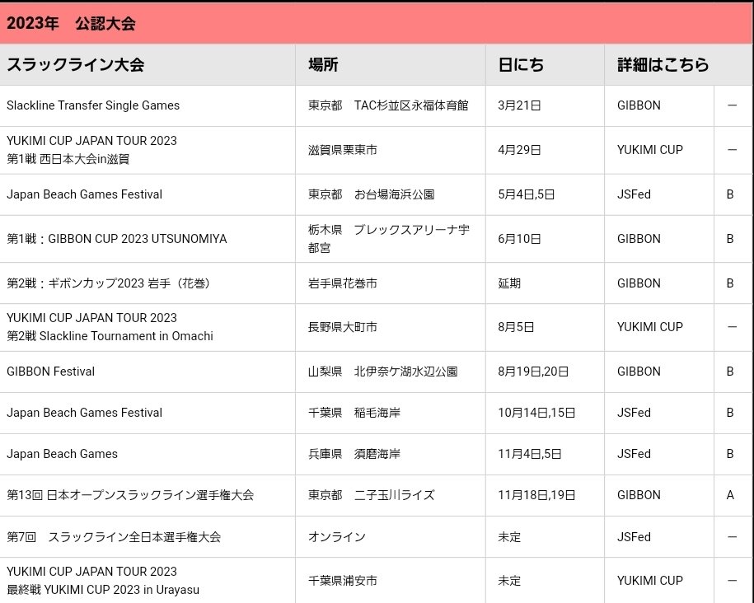Click the 11月18日,19日 date cell

pos(536,495)
